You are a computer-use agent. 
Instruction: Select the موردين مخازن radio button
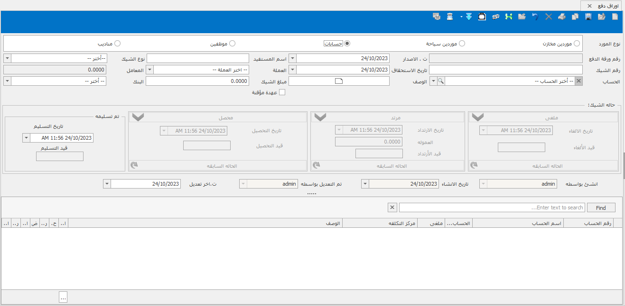pos(577,44)
